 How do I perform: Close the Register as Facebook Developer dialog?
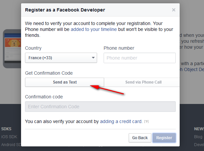pyautogui.click(x=174, y=10)
